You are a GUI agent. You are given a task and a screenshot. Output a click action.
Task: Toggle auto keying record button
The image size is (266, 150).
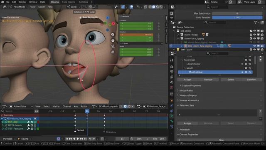[x=58, y=139]
